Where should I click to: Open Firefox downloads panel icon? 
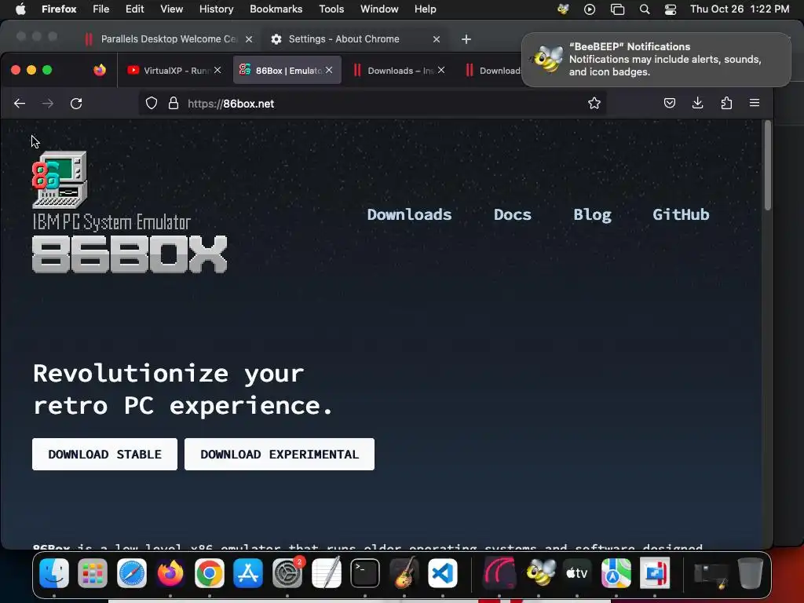point(698,103)
